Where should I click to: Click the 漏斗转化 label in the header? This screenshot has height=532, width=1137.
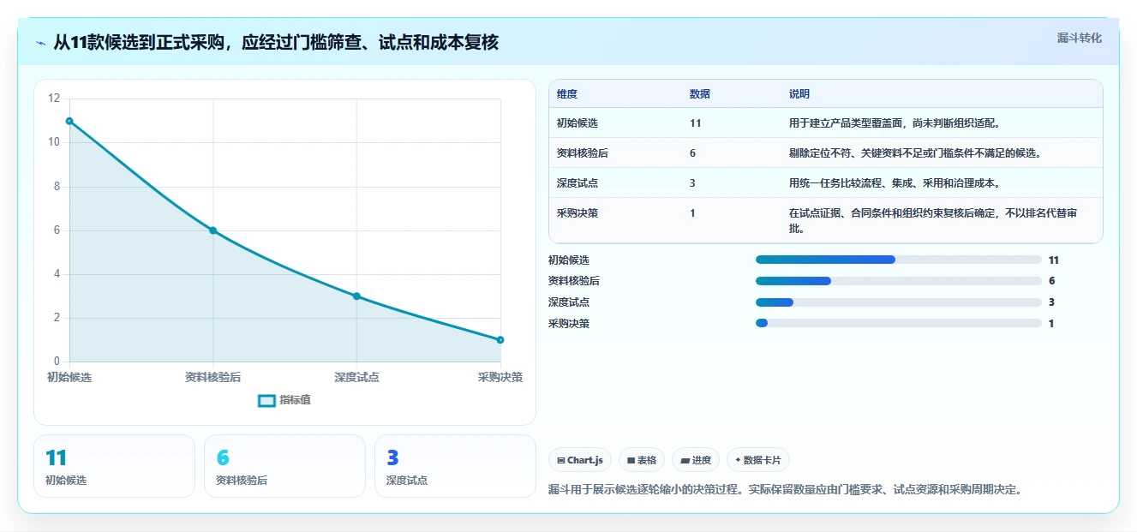click(x=1079, y=39)
